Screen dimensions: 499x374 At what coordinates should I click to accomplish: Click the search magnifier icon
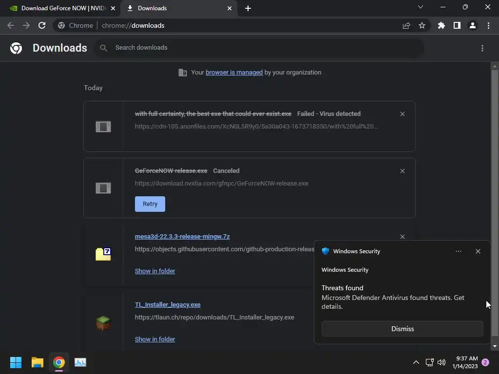[x=103, y=48]
